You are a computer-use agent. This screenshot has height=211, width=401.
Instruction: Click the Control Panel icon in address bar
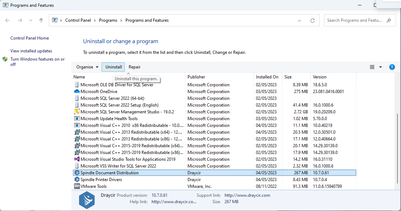pyautogui.click(x=55, y=20)
